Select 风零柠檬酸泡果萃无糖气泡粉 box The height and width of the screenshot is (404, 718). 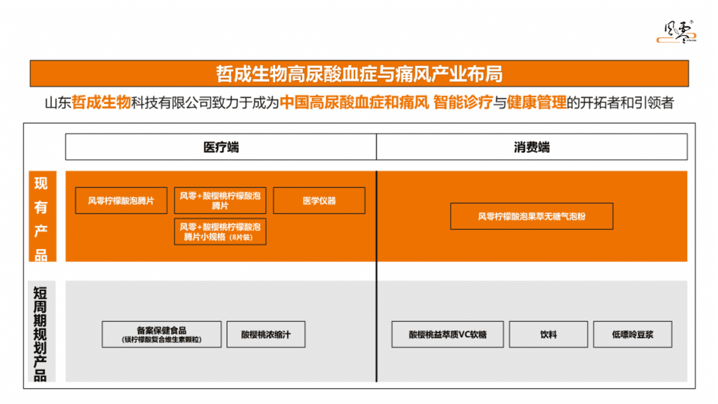pos(531,216)
